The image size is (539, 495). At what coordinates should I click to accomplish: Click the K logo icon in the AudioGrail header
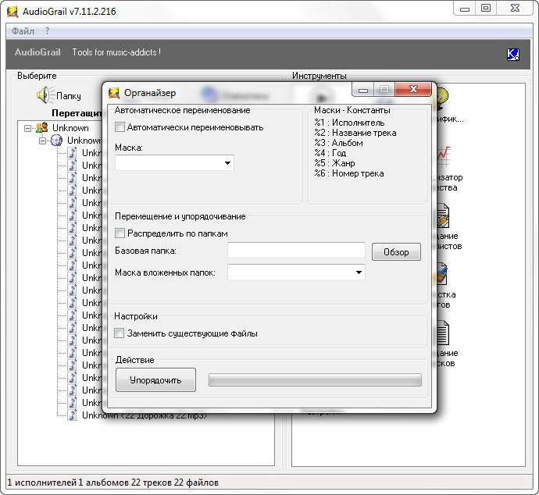[x=513, y=55]
